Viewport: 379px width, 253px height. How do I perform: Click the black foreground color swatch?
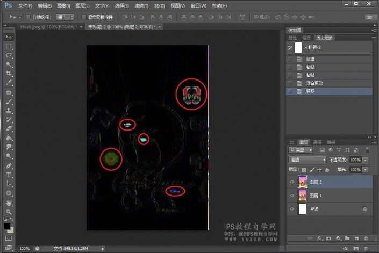(x=7, y=226)
